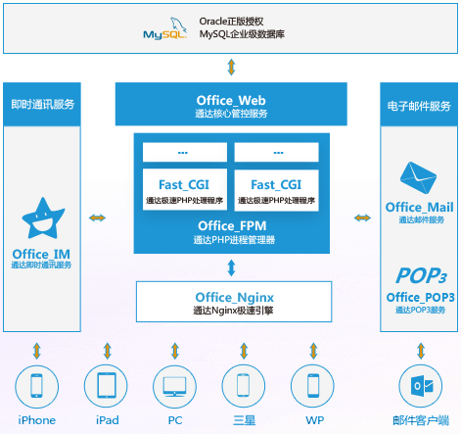Screen dimensions: 461x434
Task: Click the 通达核心管控服务 subtitle
Action: coord(231,114)
